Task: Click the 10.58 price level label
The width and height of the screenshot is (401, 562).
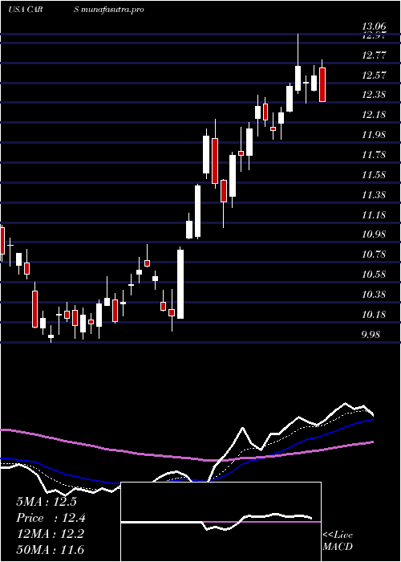Action: pyautogui.click(x=374, y=275)
